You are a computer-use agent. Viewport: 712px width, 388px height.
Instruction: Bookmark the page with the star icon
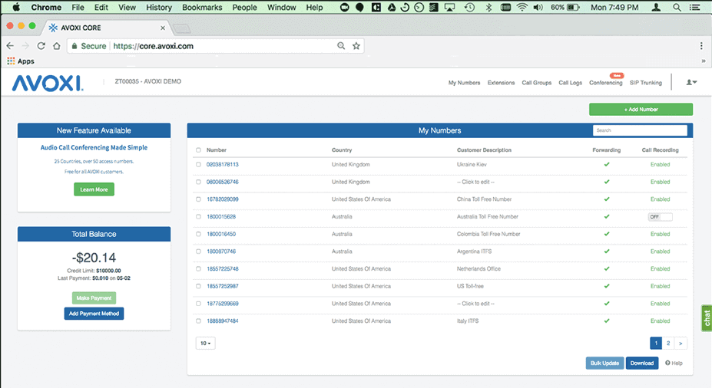[356, 46]
